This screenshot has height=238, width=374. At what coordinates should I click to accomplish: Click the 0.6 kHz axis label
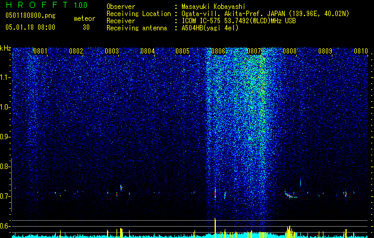point(5,226)
